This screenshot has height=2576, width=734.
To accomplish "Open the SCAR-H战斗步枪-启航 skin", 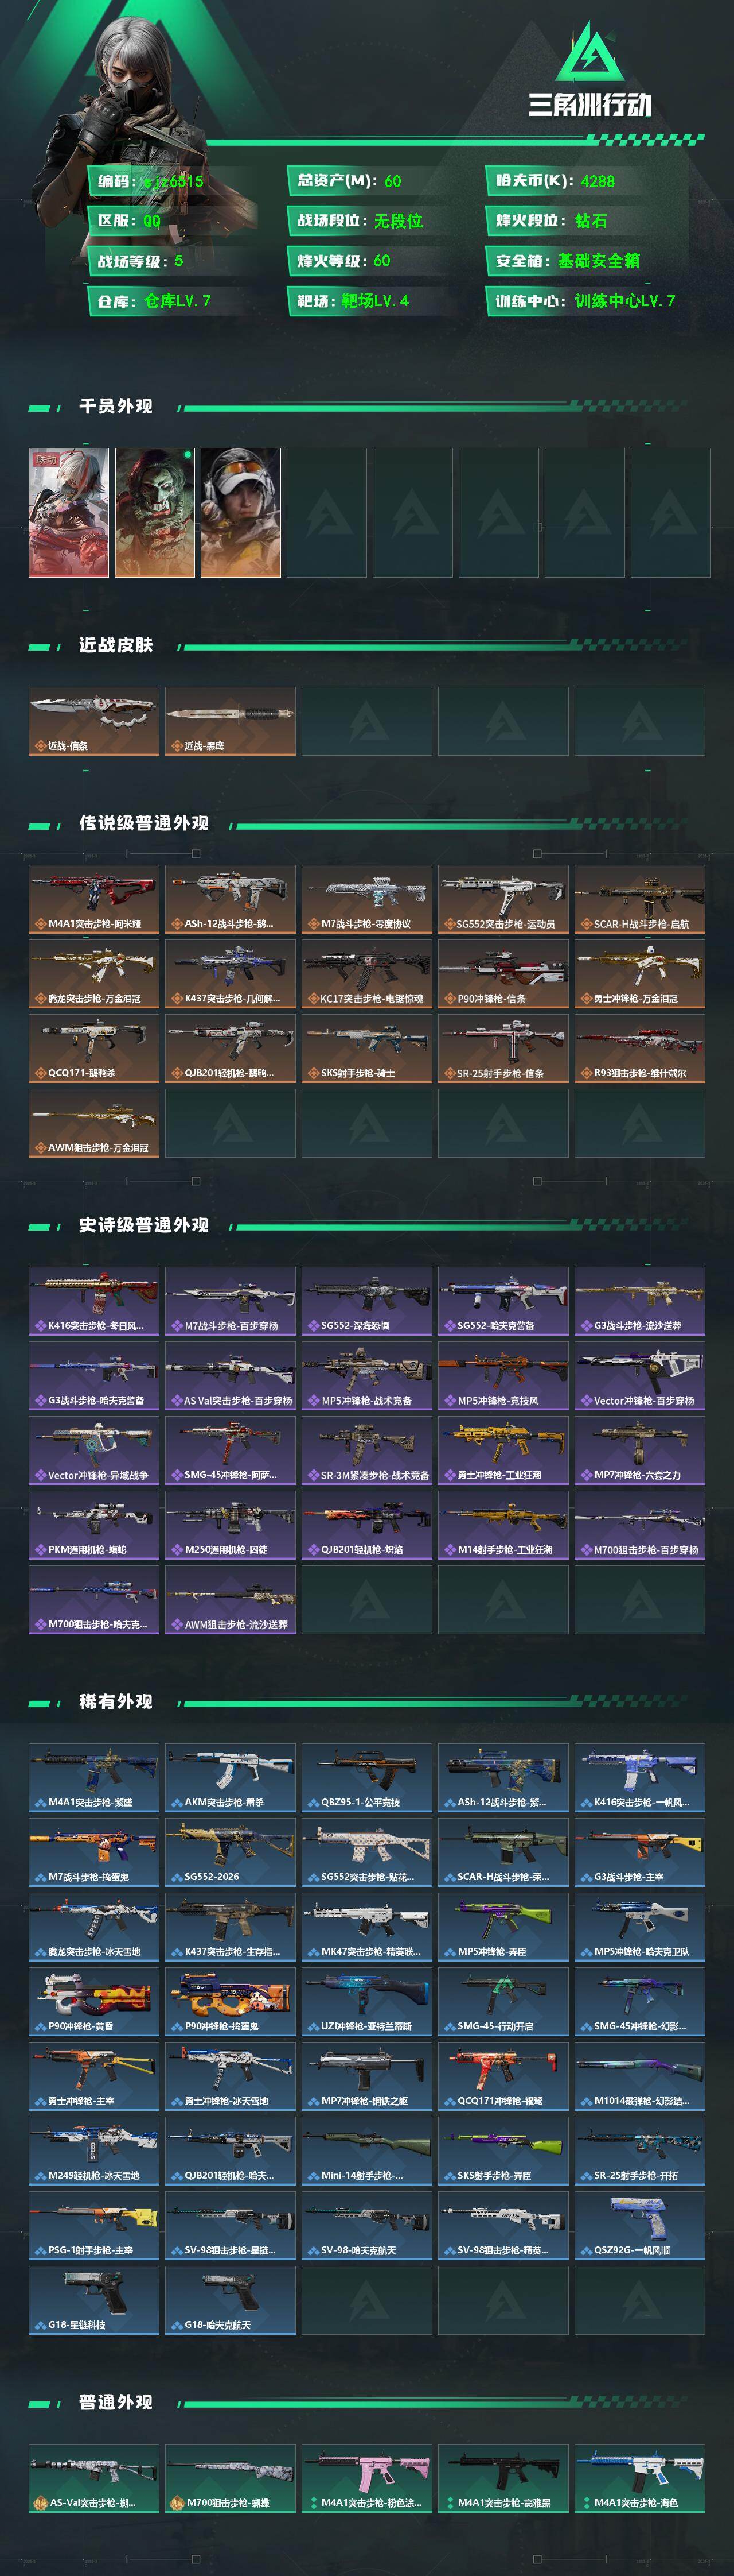I will click(x=639, y=899).
